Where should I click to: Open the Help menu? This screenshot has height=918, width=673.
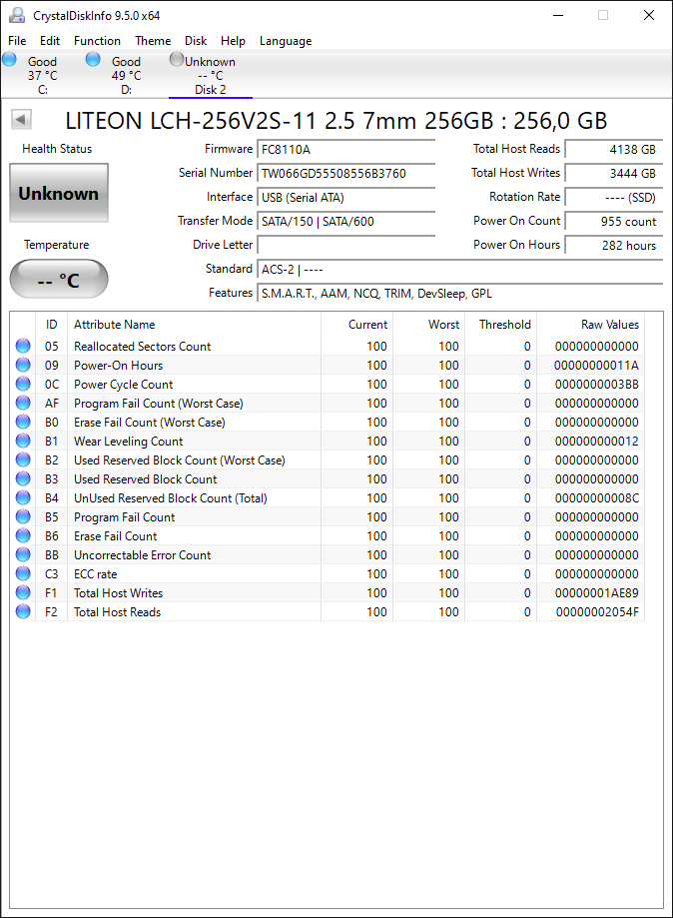coord(233,41)
